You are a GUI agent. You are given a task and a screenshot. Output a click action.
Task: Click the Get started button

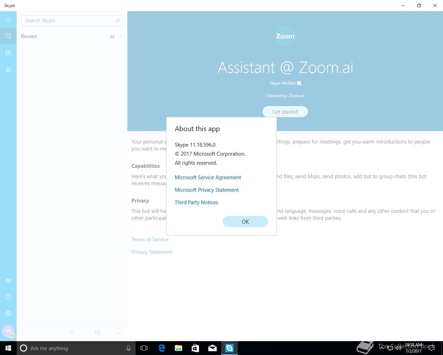pyautogui.click(x=285, y=112)
